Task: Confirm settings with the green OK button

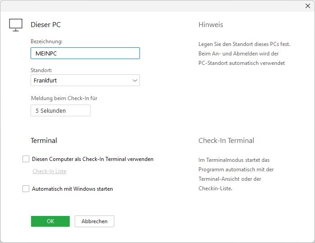Action: [50, 221]
